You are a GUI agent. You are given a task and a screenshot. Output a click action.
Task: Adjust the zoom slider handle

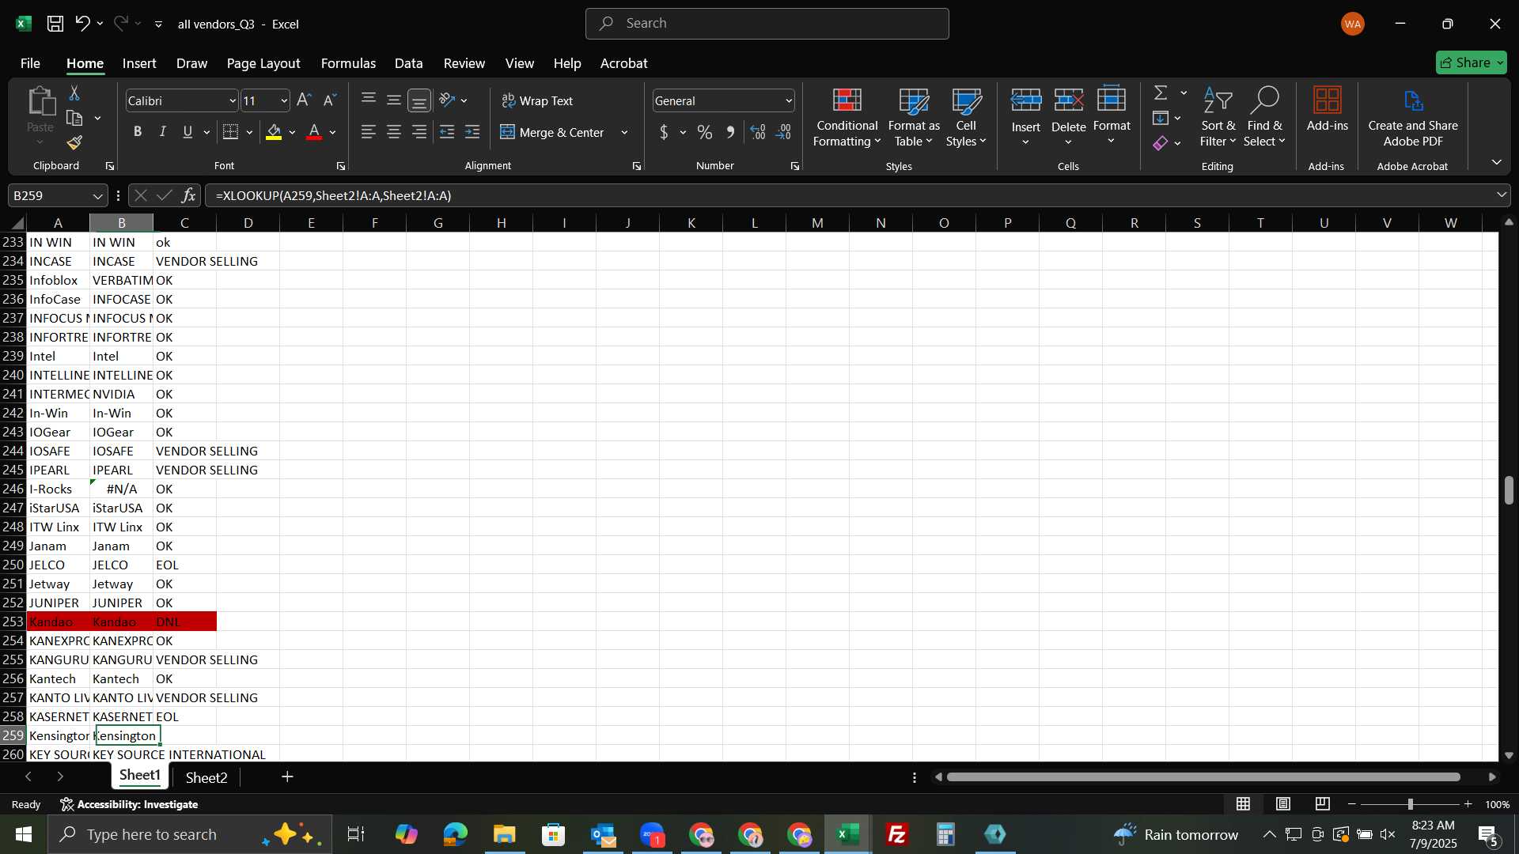[x=1410, y=804]
